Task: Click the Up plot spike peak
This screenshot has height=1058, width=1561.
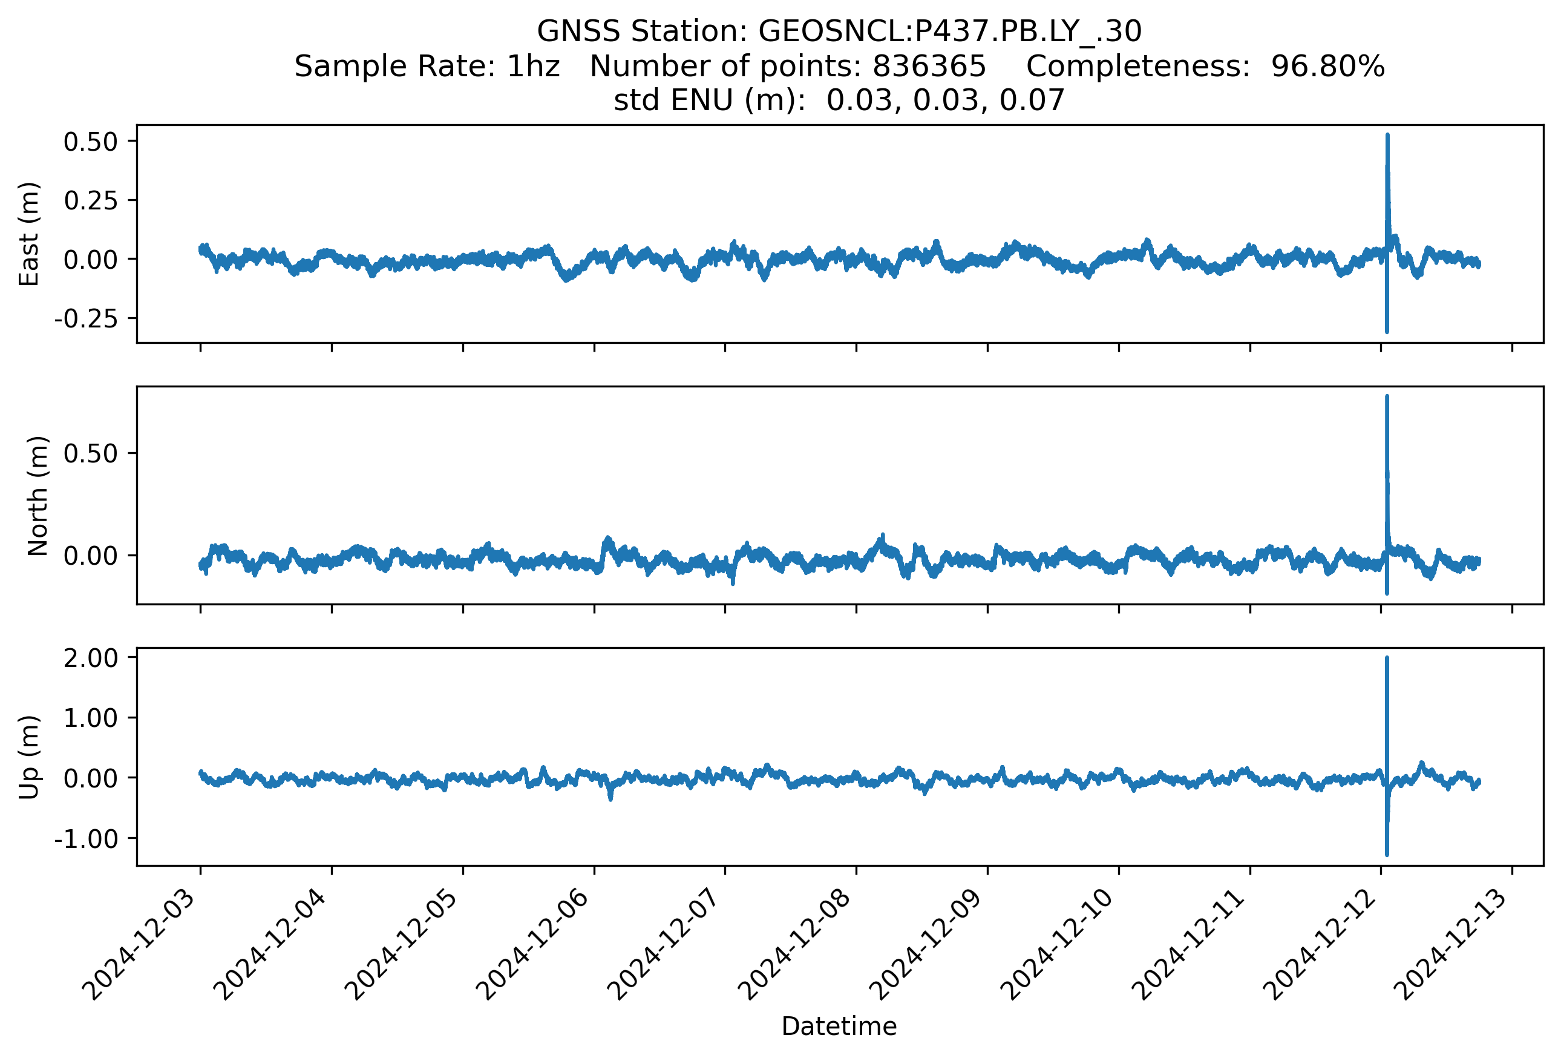Action: [x=1387, y=659]
